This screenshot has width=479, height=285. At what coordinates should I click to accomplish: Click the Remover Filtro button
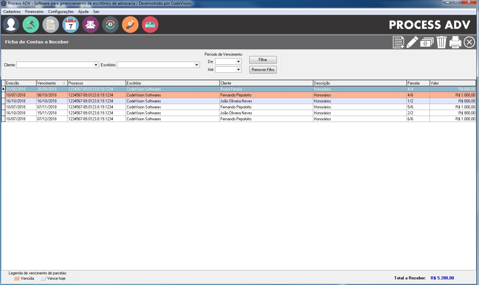[x=263, y=70]
